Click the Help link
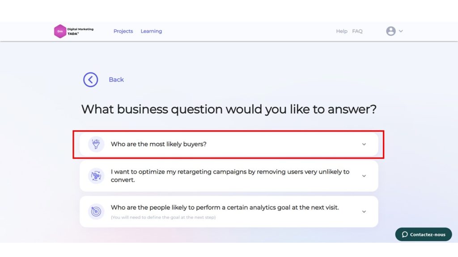This screenshot has width=458, height=257. 341,31
